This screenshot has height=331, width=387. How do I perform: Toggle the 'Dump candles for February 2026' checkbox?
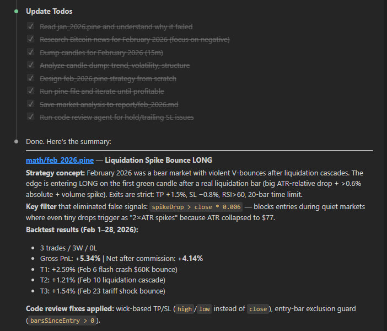point(30,52)
